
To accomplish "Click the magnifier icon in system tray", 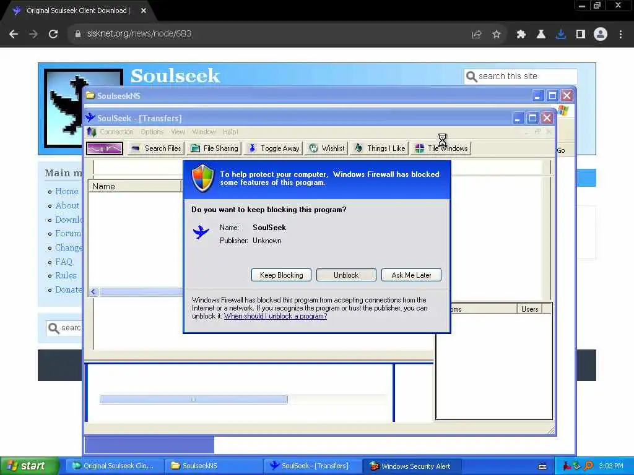I will tap(589, 466).
